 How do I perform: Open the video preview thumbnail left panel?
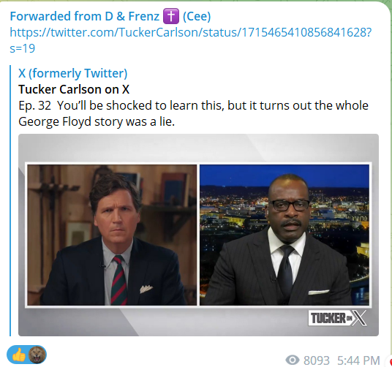112,235
